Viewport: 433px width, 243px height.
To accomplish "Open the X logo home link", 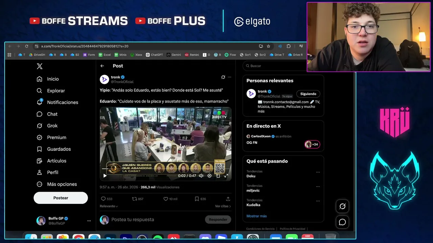I will click(x=40, y=66).
